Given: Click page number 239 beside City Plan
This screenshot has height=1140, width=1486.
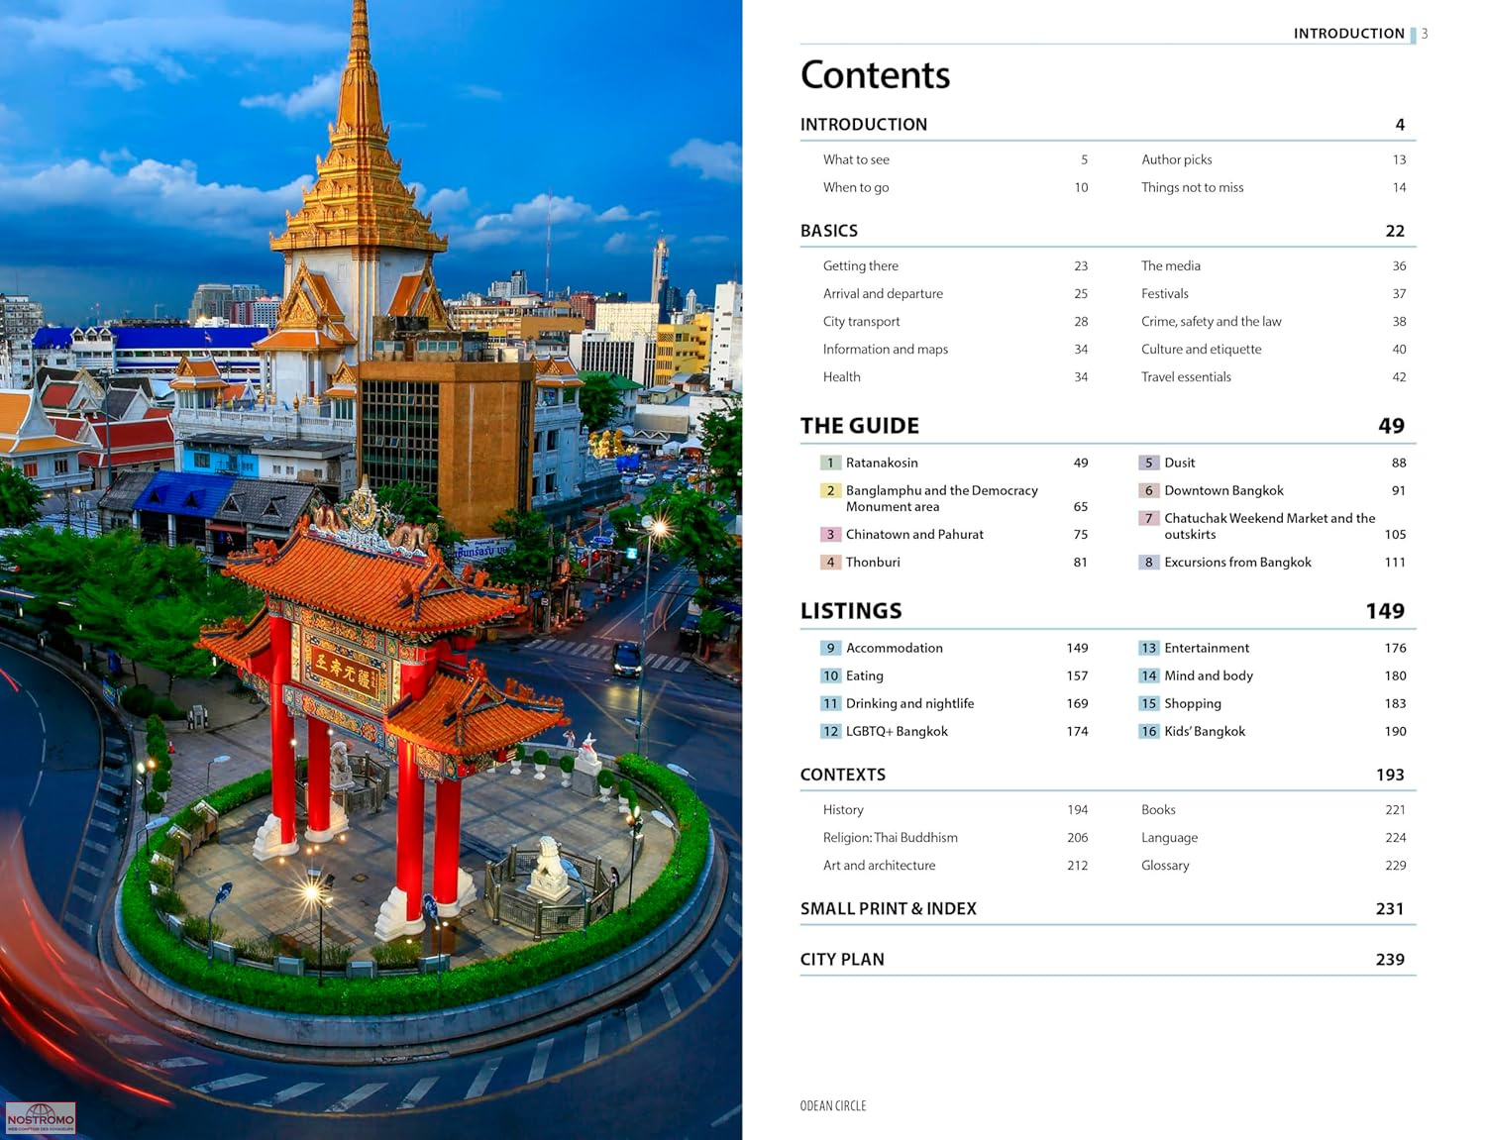Looking at the screenshot, I should tap(1390, 959).
